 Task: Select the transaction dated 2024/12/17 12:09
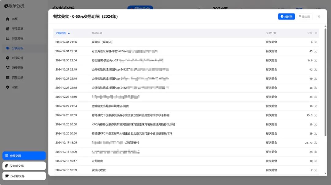[186, 152]
